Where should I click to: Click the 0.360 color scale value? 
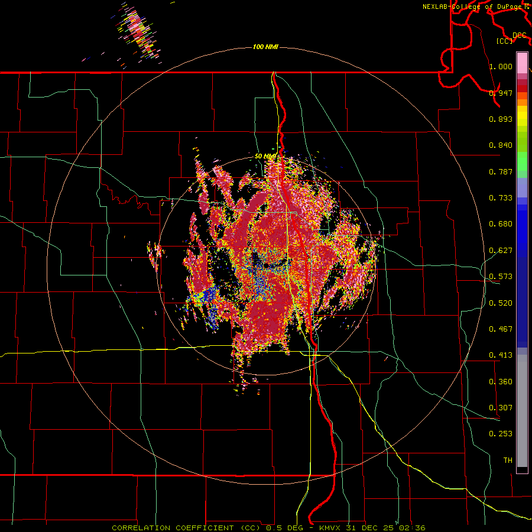501,382
